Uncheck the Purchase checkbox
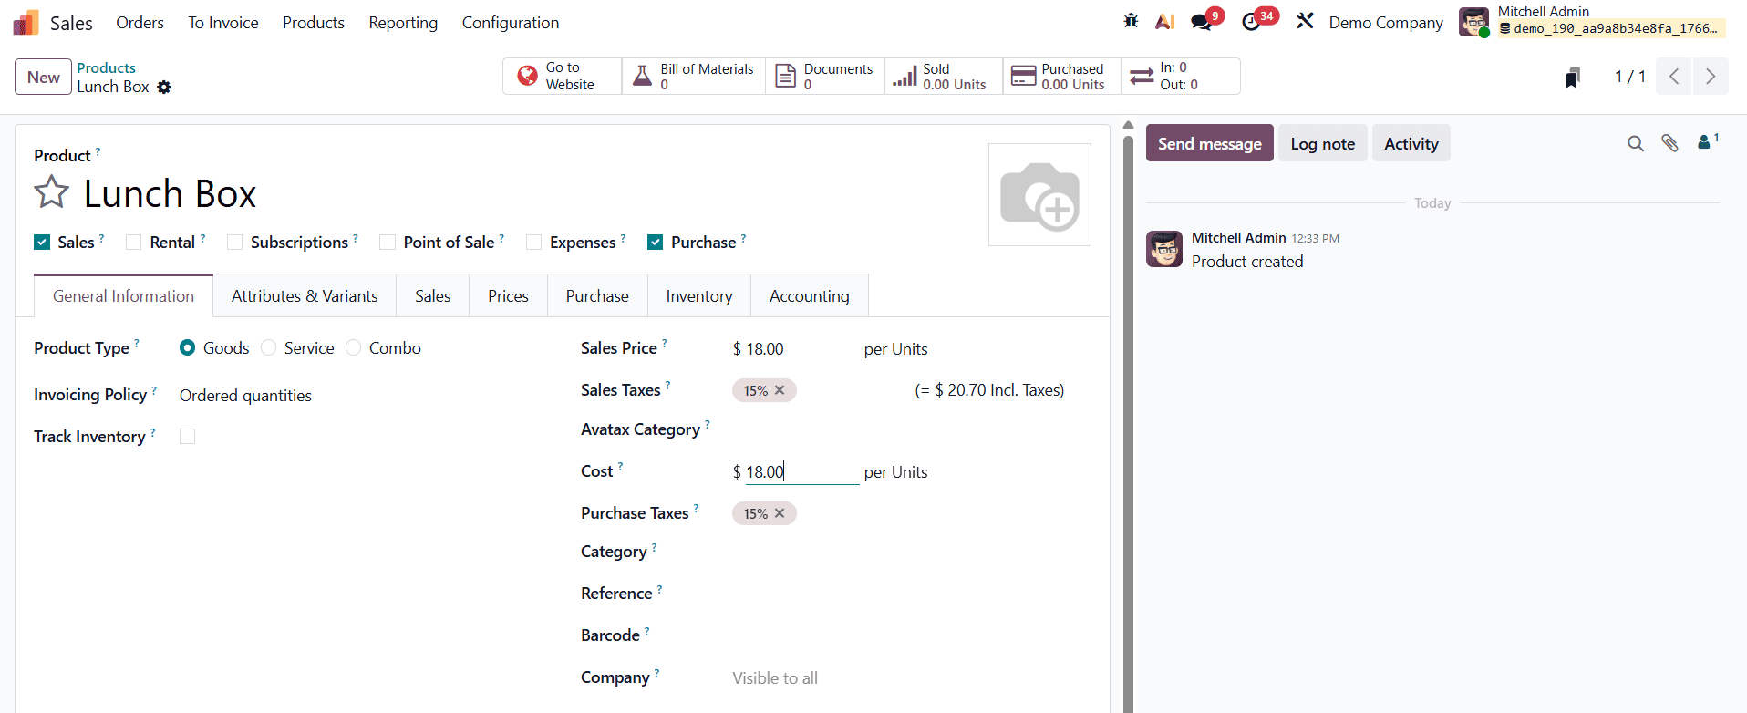 tap(655, 242)
